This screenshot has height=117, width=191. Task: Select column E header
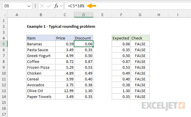coord(103,15)
